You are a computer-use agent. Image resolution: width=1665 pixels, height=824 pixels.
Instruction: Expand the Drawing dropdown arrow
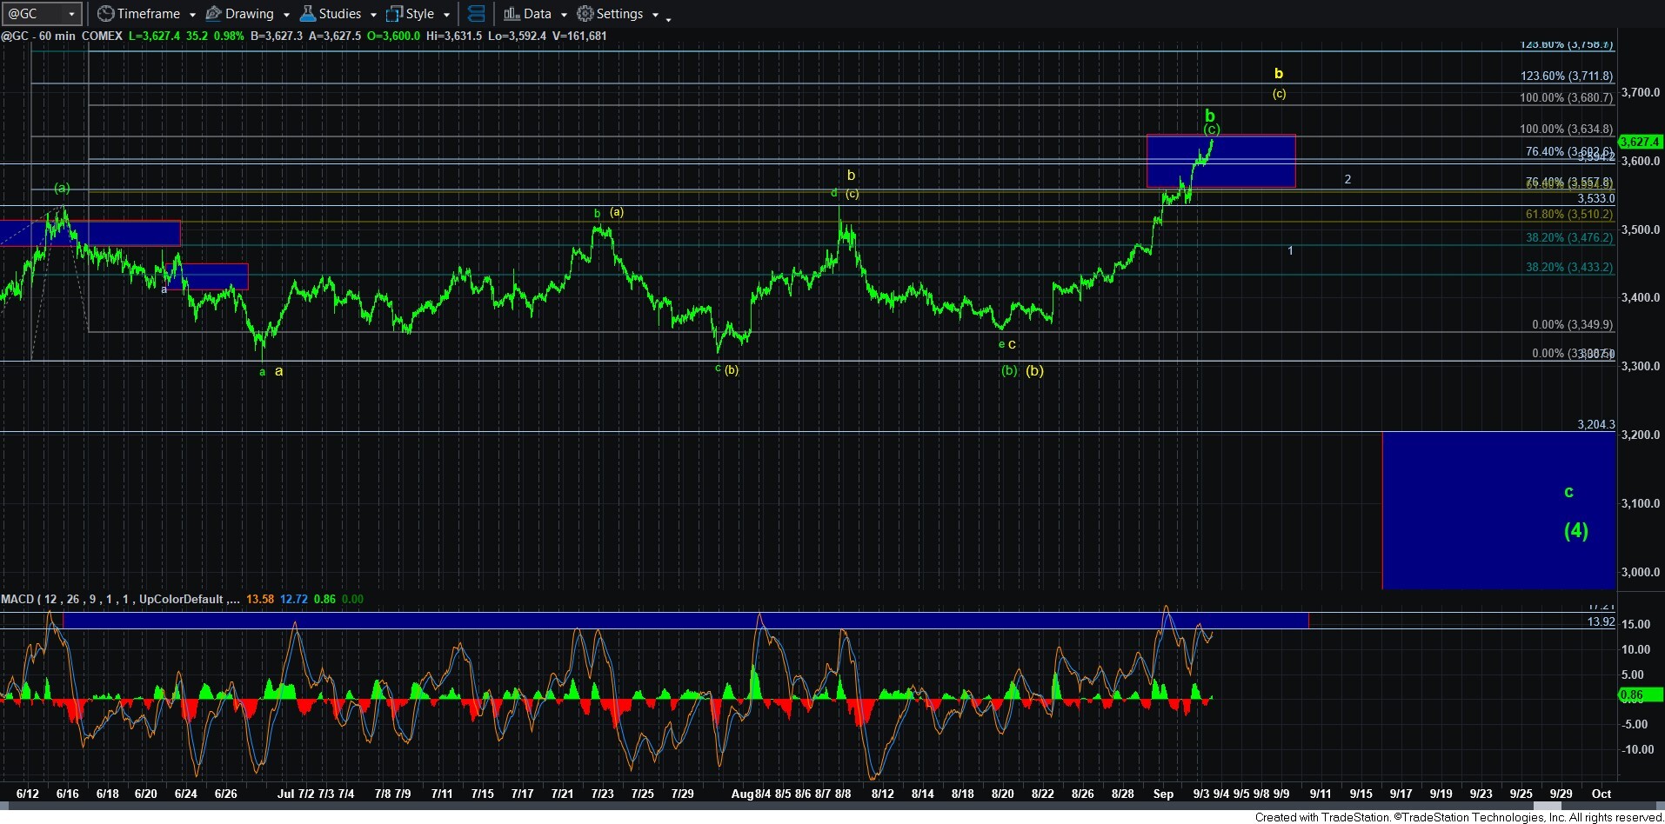286,15
